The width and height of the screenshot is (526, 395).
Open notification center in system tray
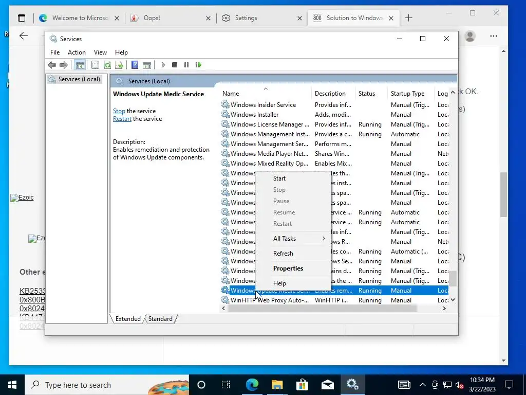pos(509,385)
